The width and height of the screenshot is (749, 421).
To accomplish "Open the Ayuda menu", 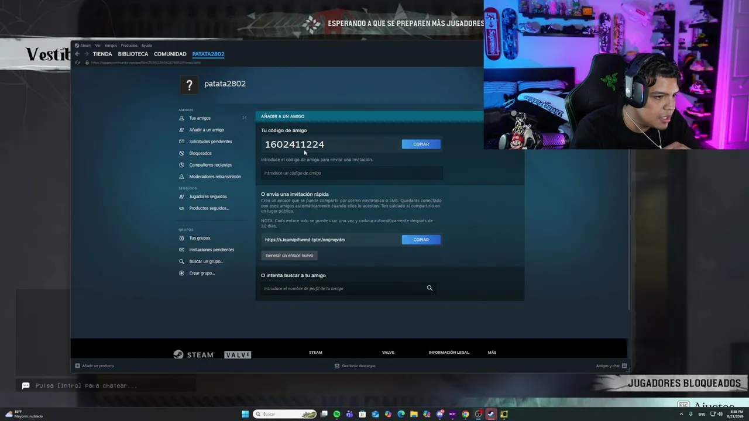I will click(x=146, y=46).
